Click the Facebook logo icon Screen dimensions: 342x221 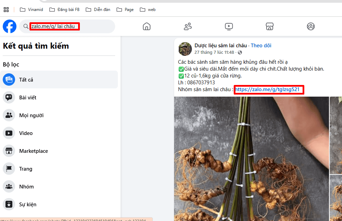(x=10, y=26)
